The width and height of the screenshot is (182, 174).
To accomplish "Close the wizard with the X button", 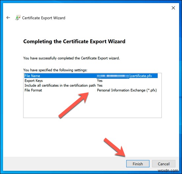I will (173, 8).
